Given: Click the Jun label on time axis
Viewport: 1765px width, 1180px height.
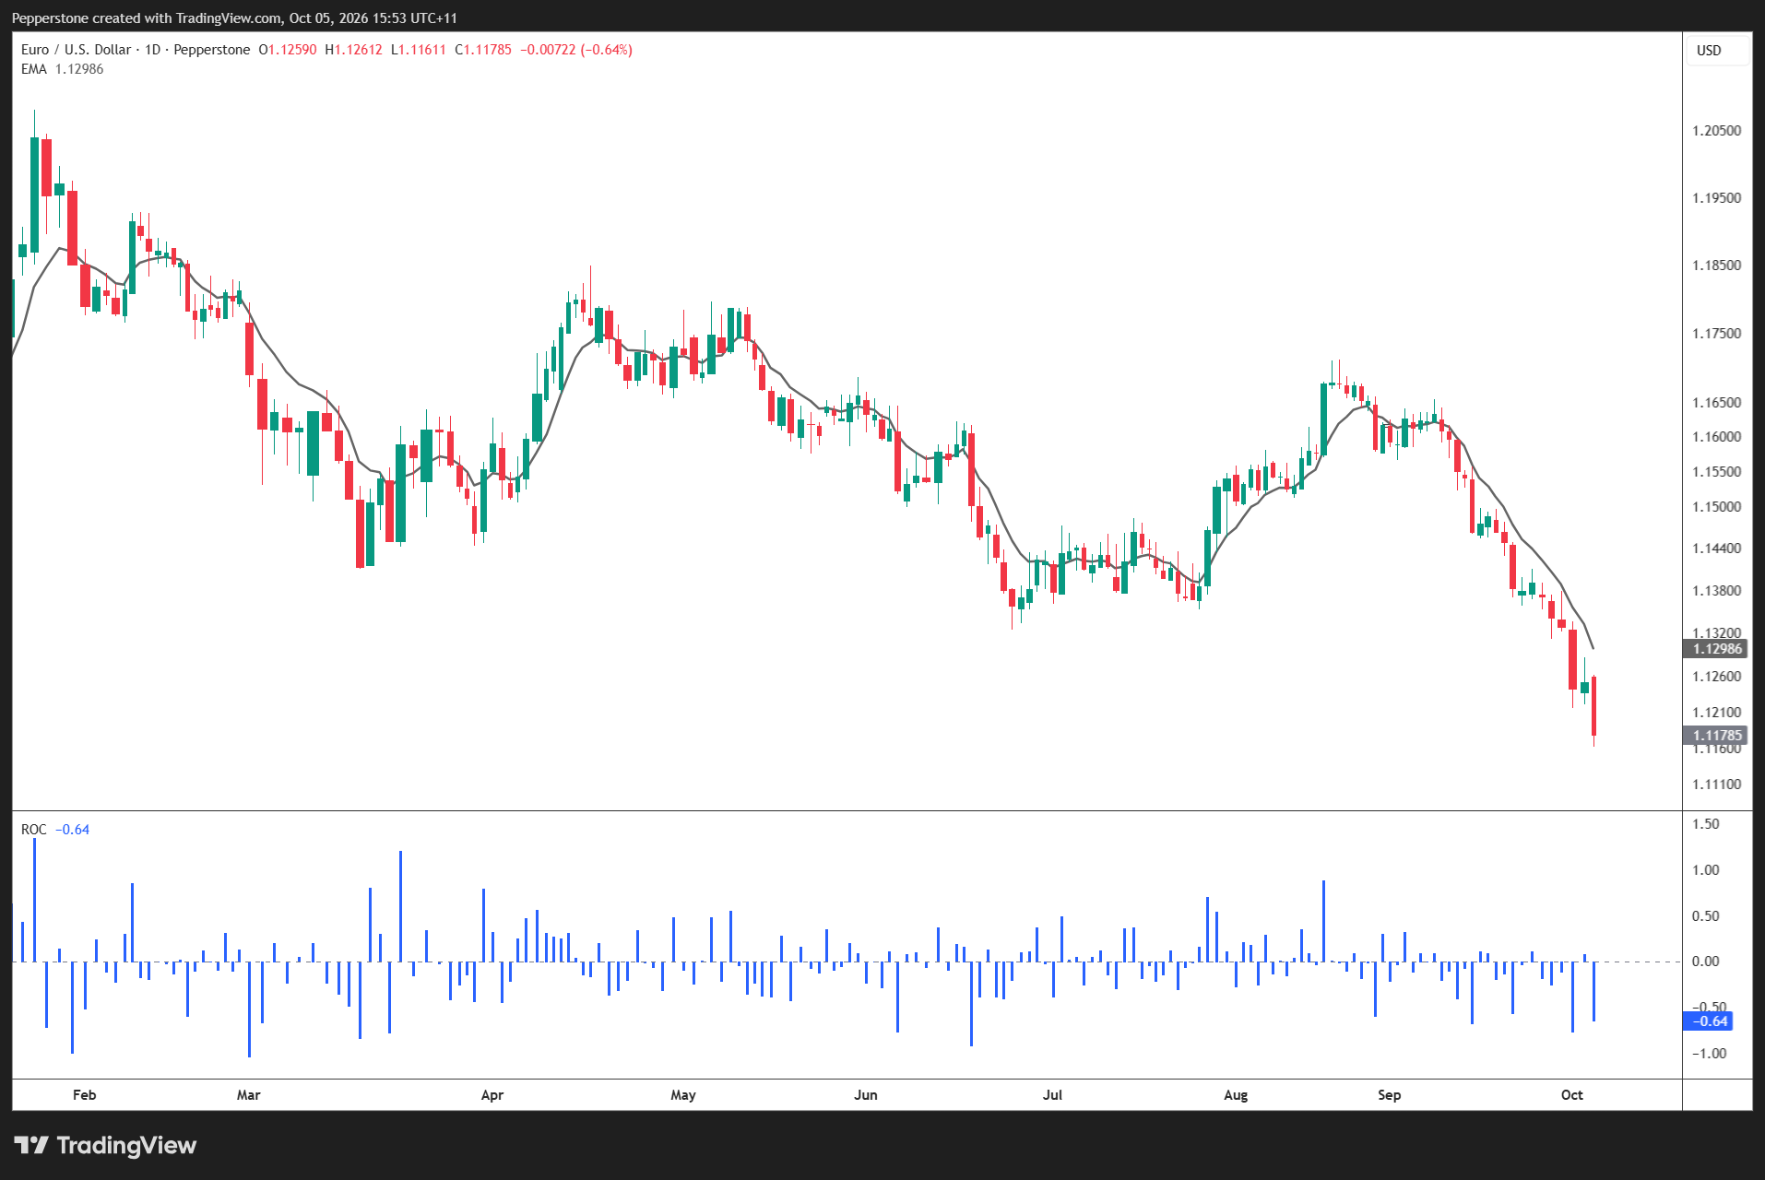Looking at the screenshot, I should 866,1095.
